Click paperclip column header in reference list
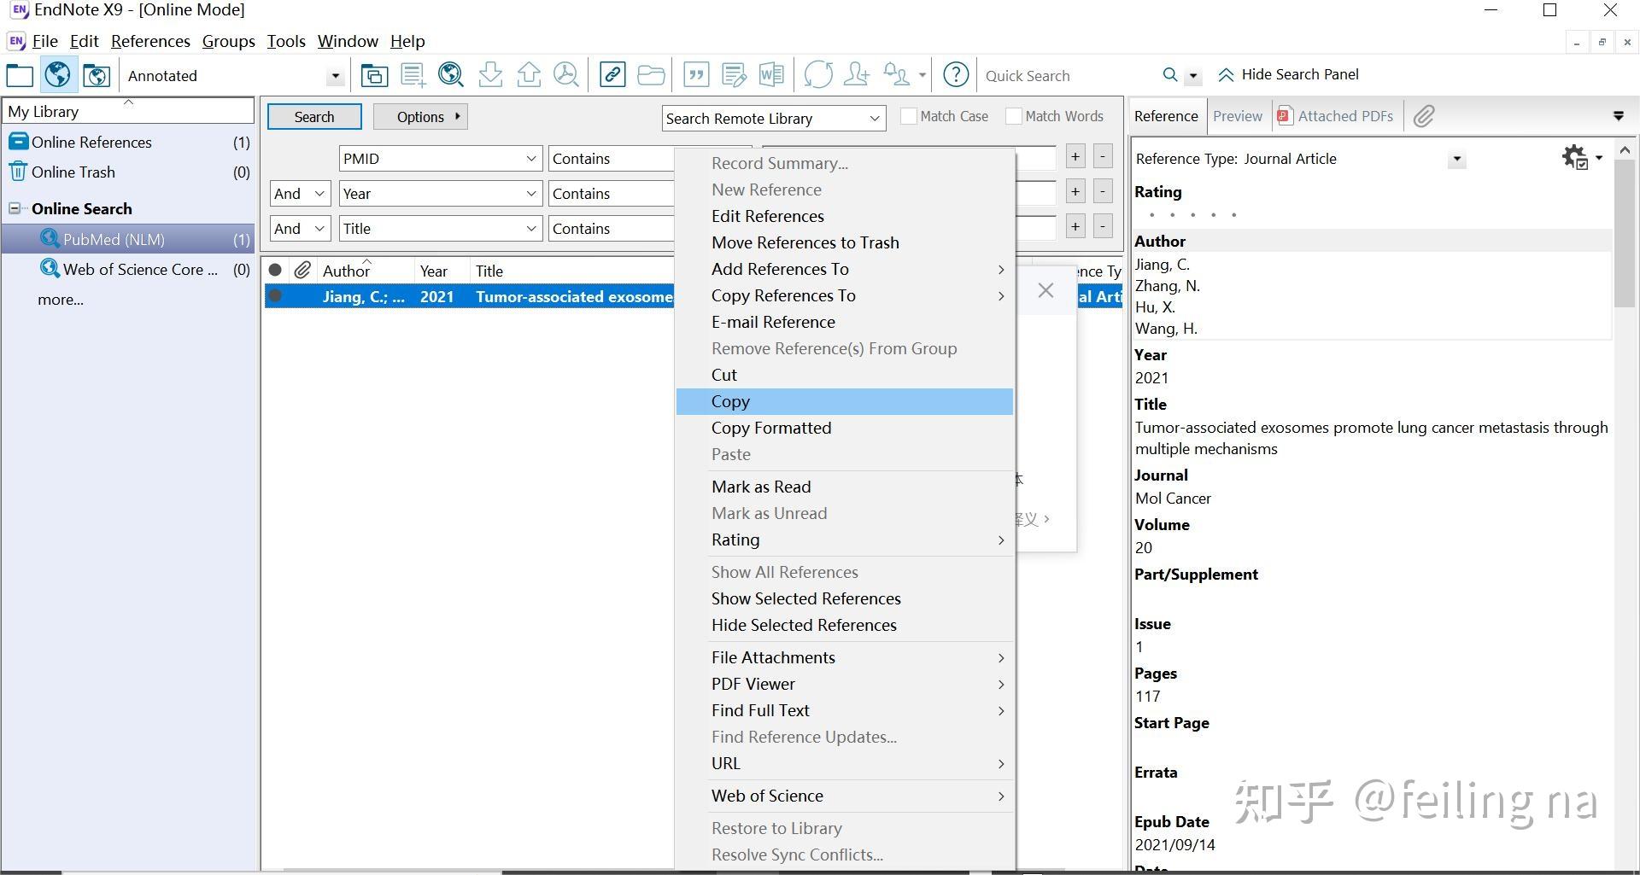 [x=302, y=271]
